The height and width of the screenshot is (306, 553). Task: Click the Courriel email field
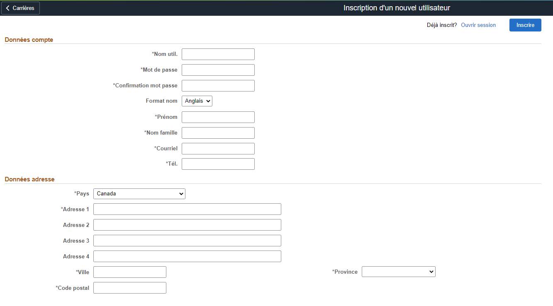point(218,149)
